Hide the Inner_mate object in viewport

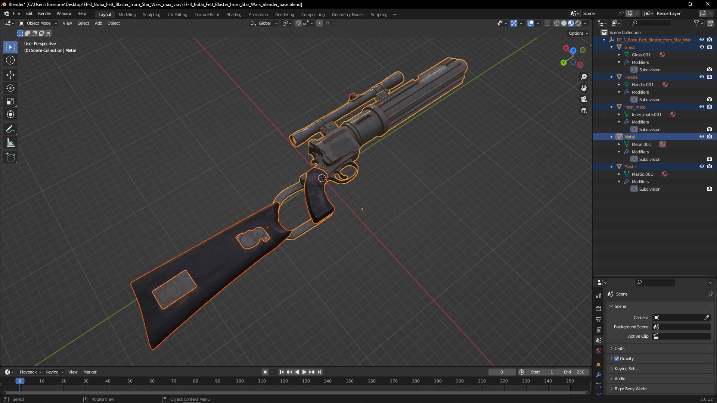point(702,107)
